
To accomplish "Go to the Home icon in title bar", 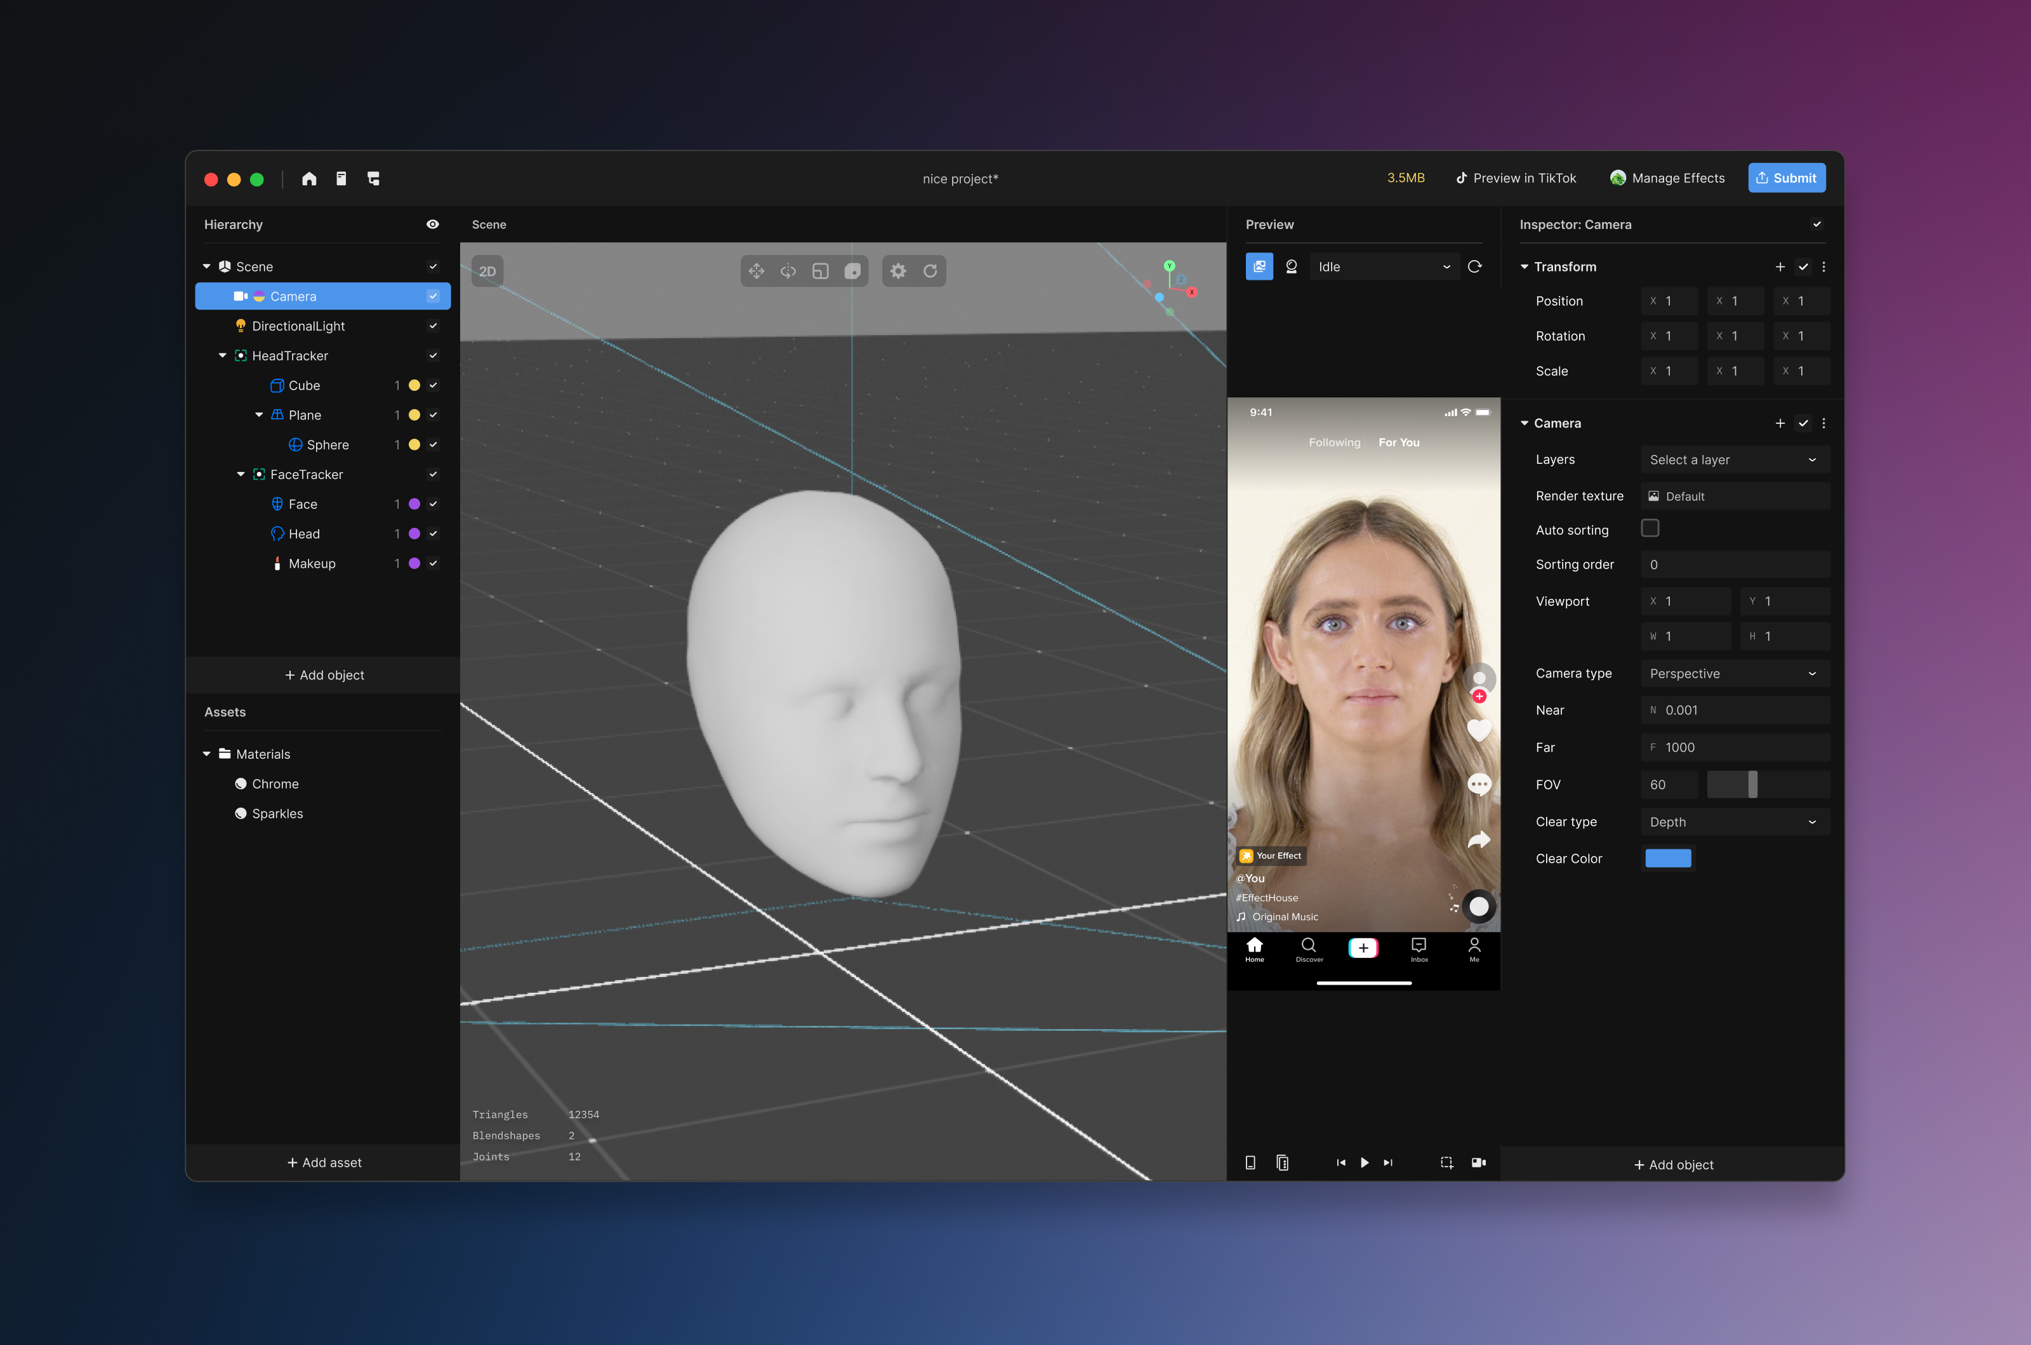I will (309, 178).
